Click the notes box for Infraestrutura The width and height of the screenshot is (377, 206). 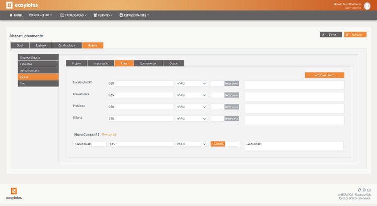[295, 96]
